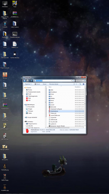Expand the Documents library tree node
This screenshot has width=109, height=194.
click(26, 107)
